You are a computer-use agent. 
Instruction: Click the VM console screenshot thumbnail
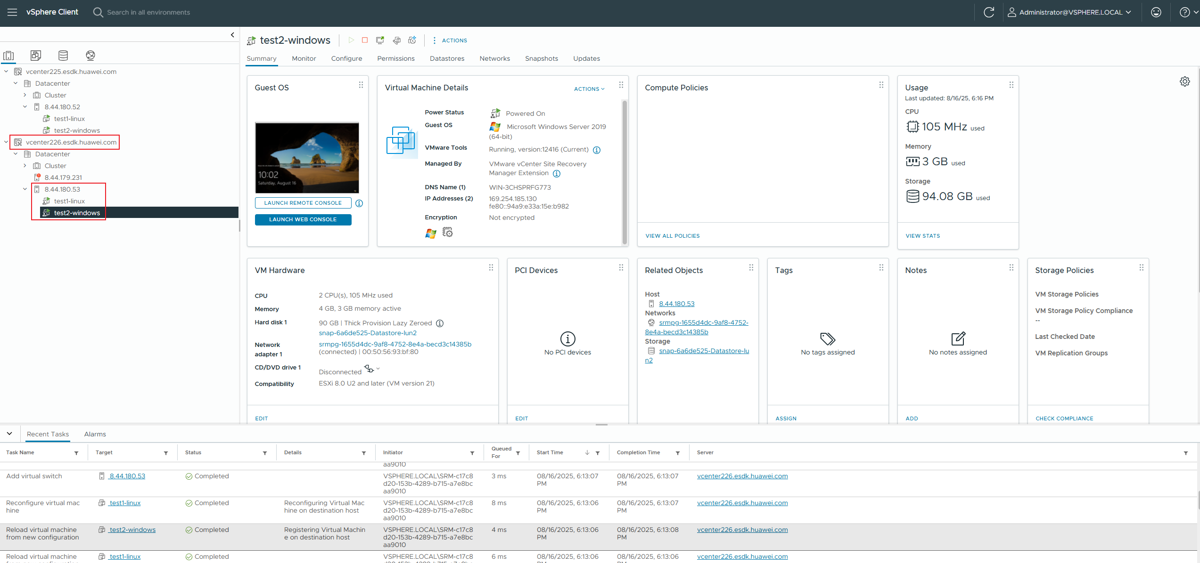tap(307, 158)
